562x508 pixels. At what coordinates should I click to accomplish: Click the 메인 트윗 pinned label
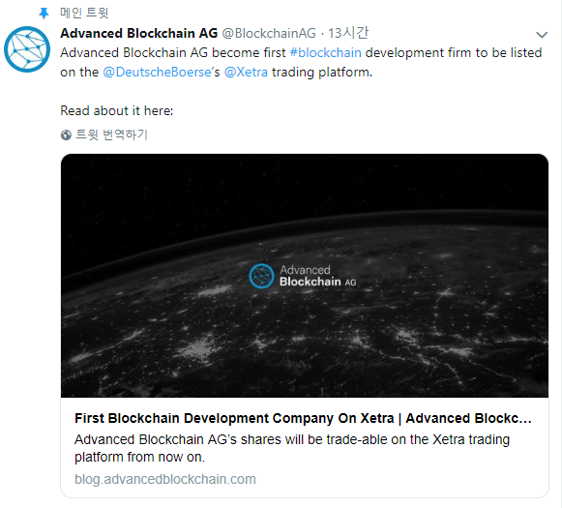coord(84,13)
